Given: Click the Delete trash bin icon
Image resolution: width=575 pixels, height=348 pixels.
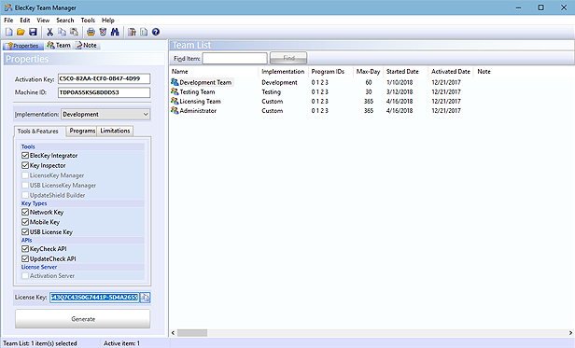Looking at the screenshot, I should tap(103, 33).
